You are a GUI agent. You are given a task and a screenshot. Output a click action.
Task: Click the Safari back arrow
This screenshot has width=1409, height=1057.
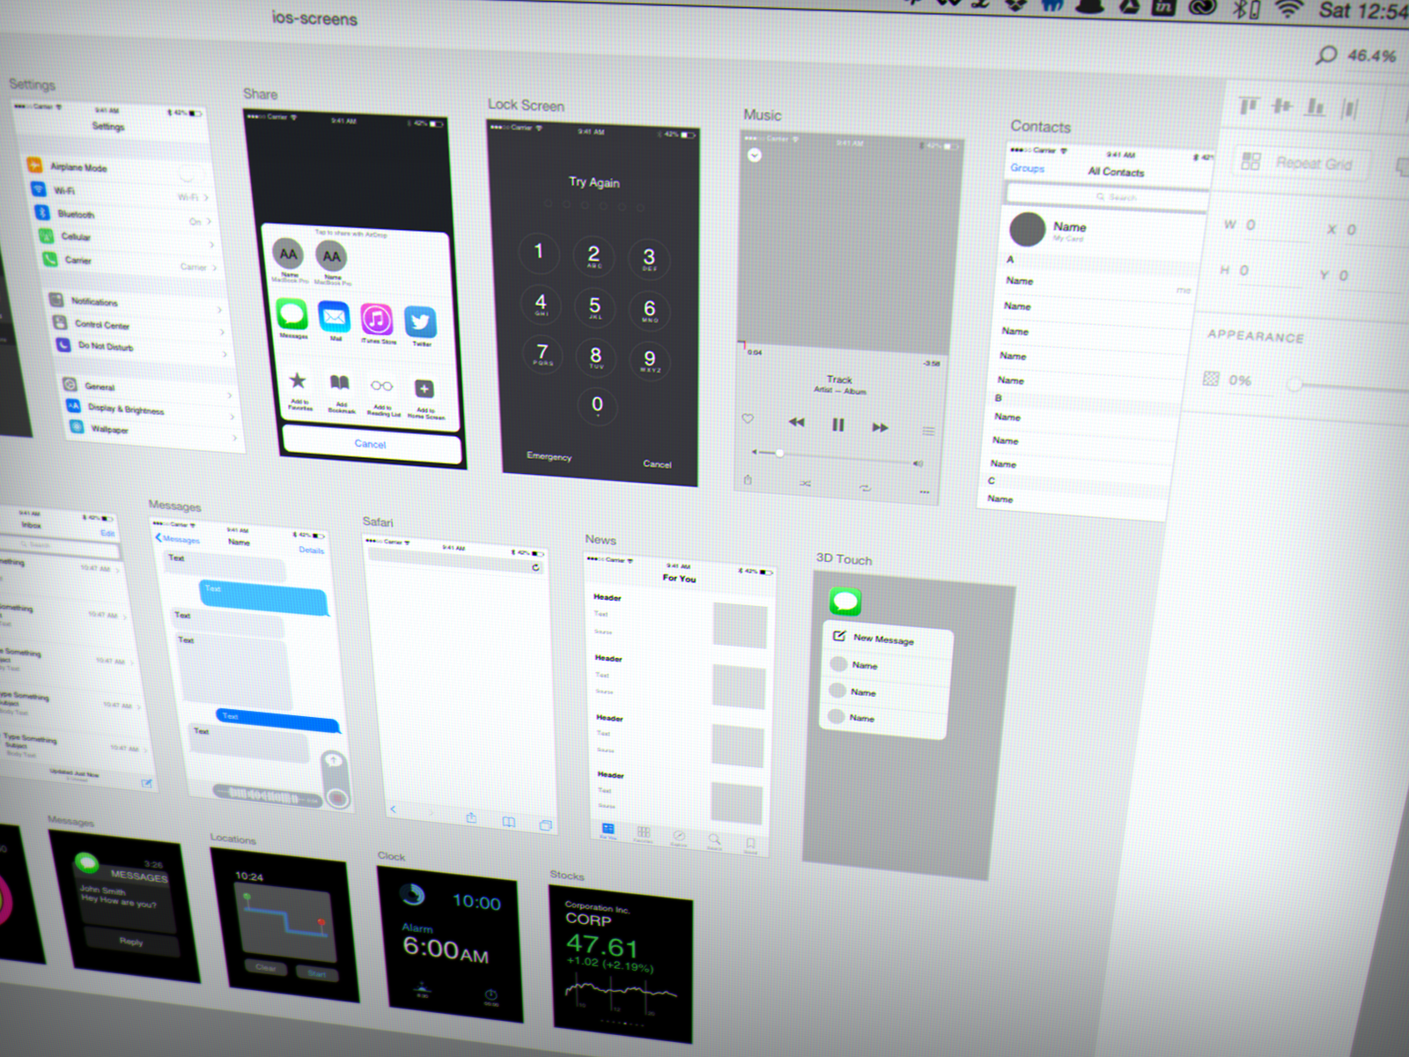click(393, 809)
